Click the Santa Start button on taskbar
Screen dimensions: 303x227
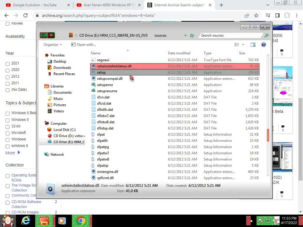tap(8, 221)
